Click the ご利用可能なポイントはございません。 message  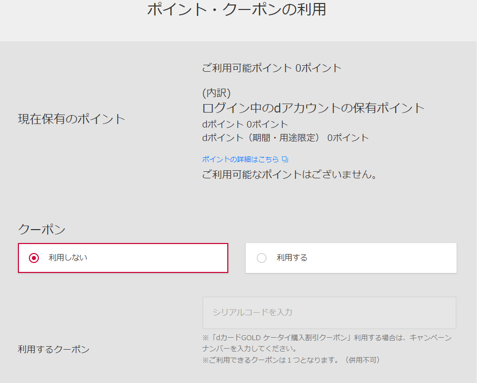point(290,174)
